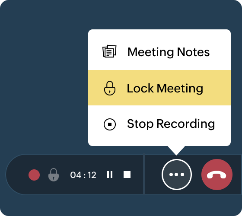The width and height of the screenshot is (242, 216).
Task: Choose the Stop Recording text option
Action: (171, 124)
